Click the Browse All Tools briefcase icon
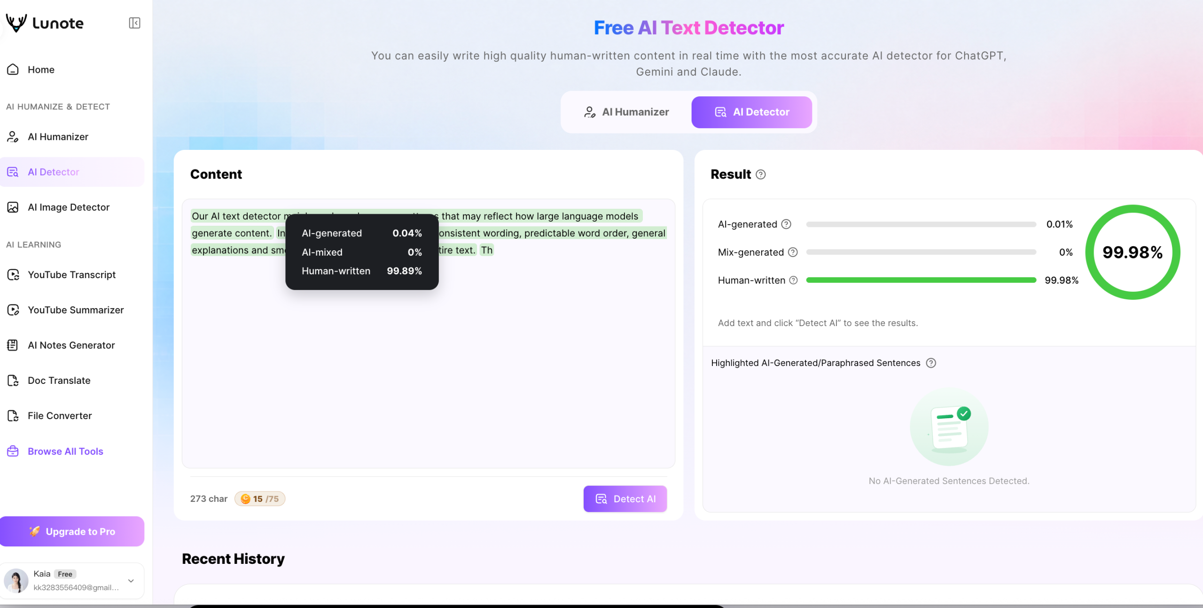 pyautogui.click(x=13, y=452)
